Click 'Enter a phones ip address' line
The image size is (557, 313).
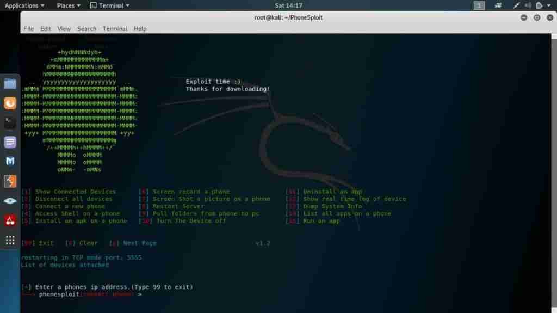tap(107, 287)
